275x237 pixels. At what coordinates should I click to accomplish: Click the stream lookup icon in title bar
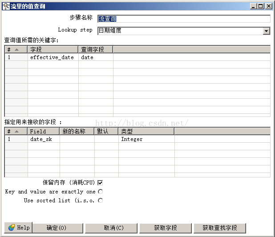click(6, 6)
